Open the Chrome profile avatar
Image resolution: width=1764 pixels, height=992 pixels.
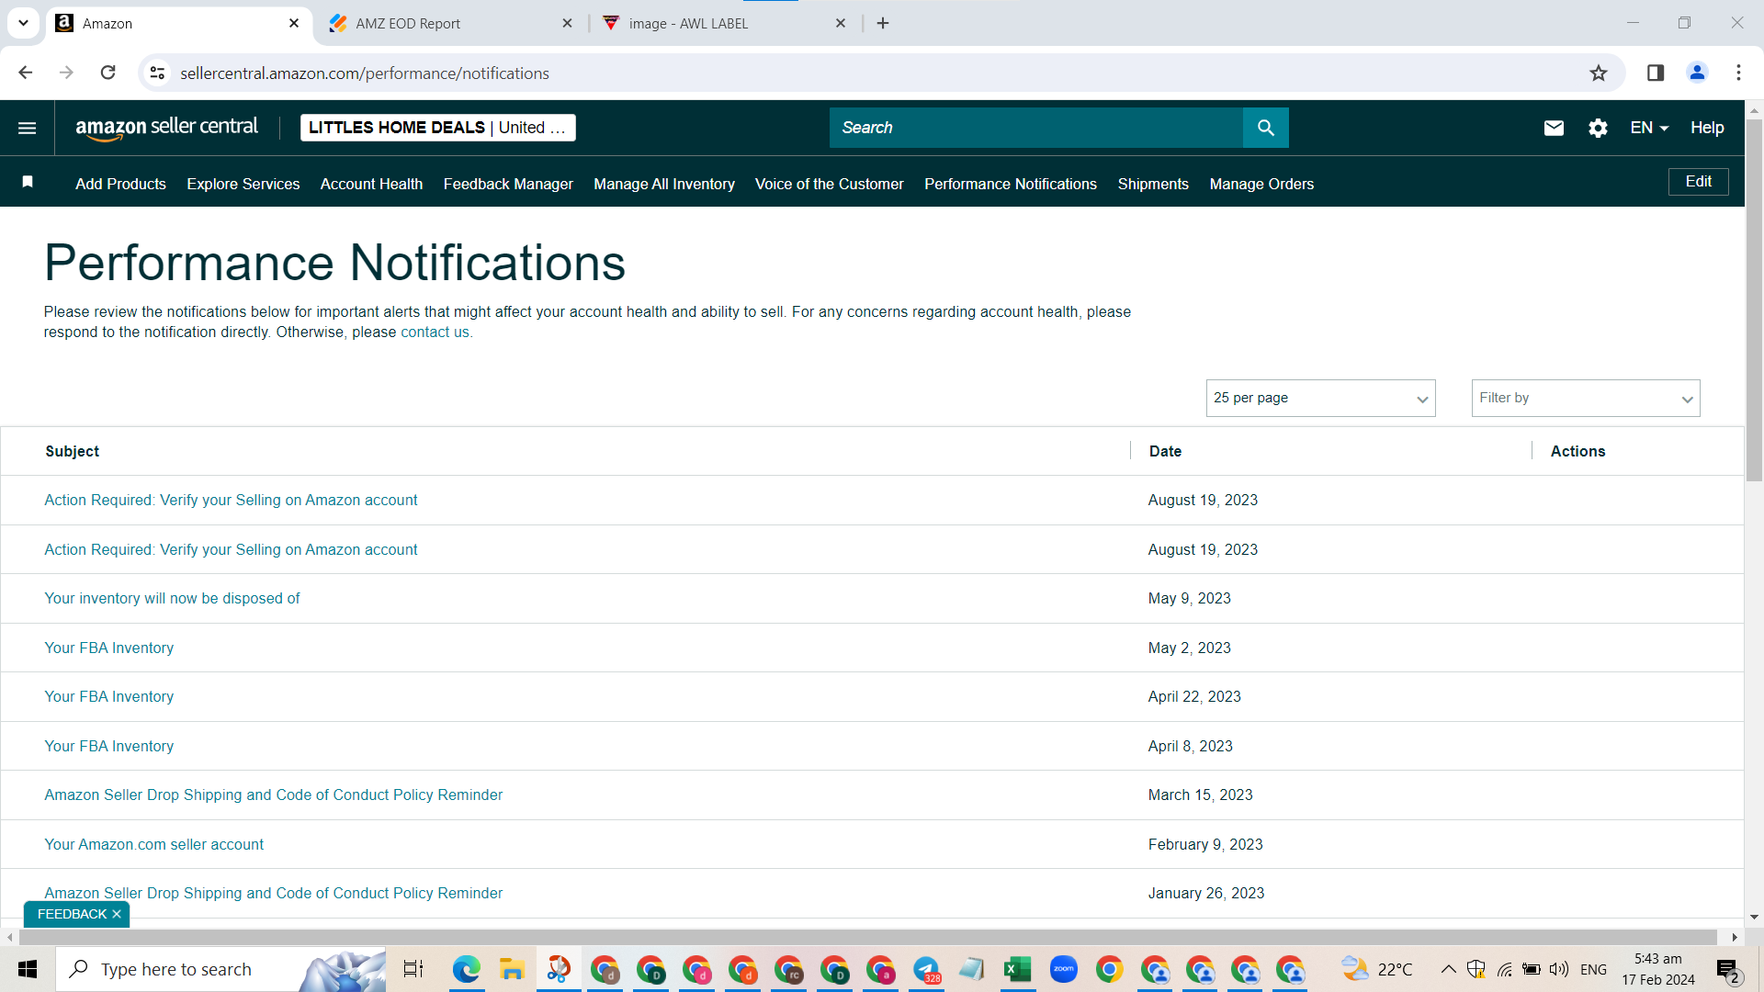click(1697, 73)
